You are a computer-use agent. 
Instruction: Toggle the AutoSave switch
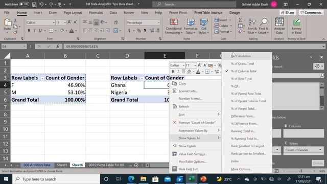pyautogui.click(x=24, y=4)
